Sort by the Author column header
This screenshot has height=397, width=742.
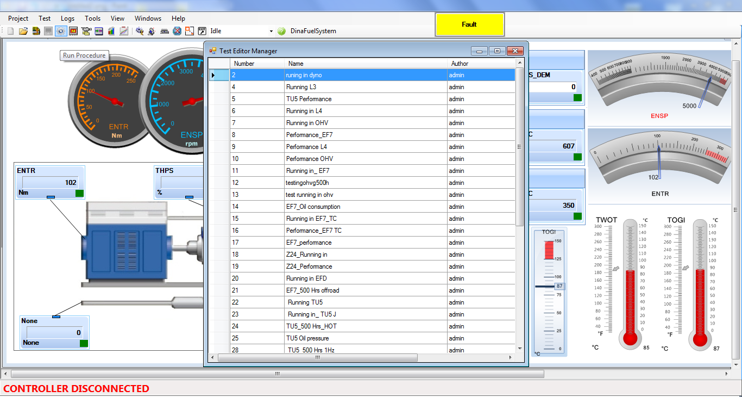point(481,64)
